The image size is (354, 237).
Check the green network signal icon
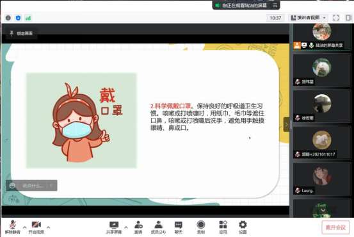coord(28,18)
